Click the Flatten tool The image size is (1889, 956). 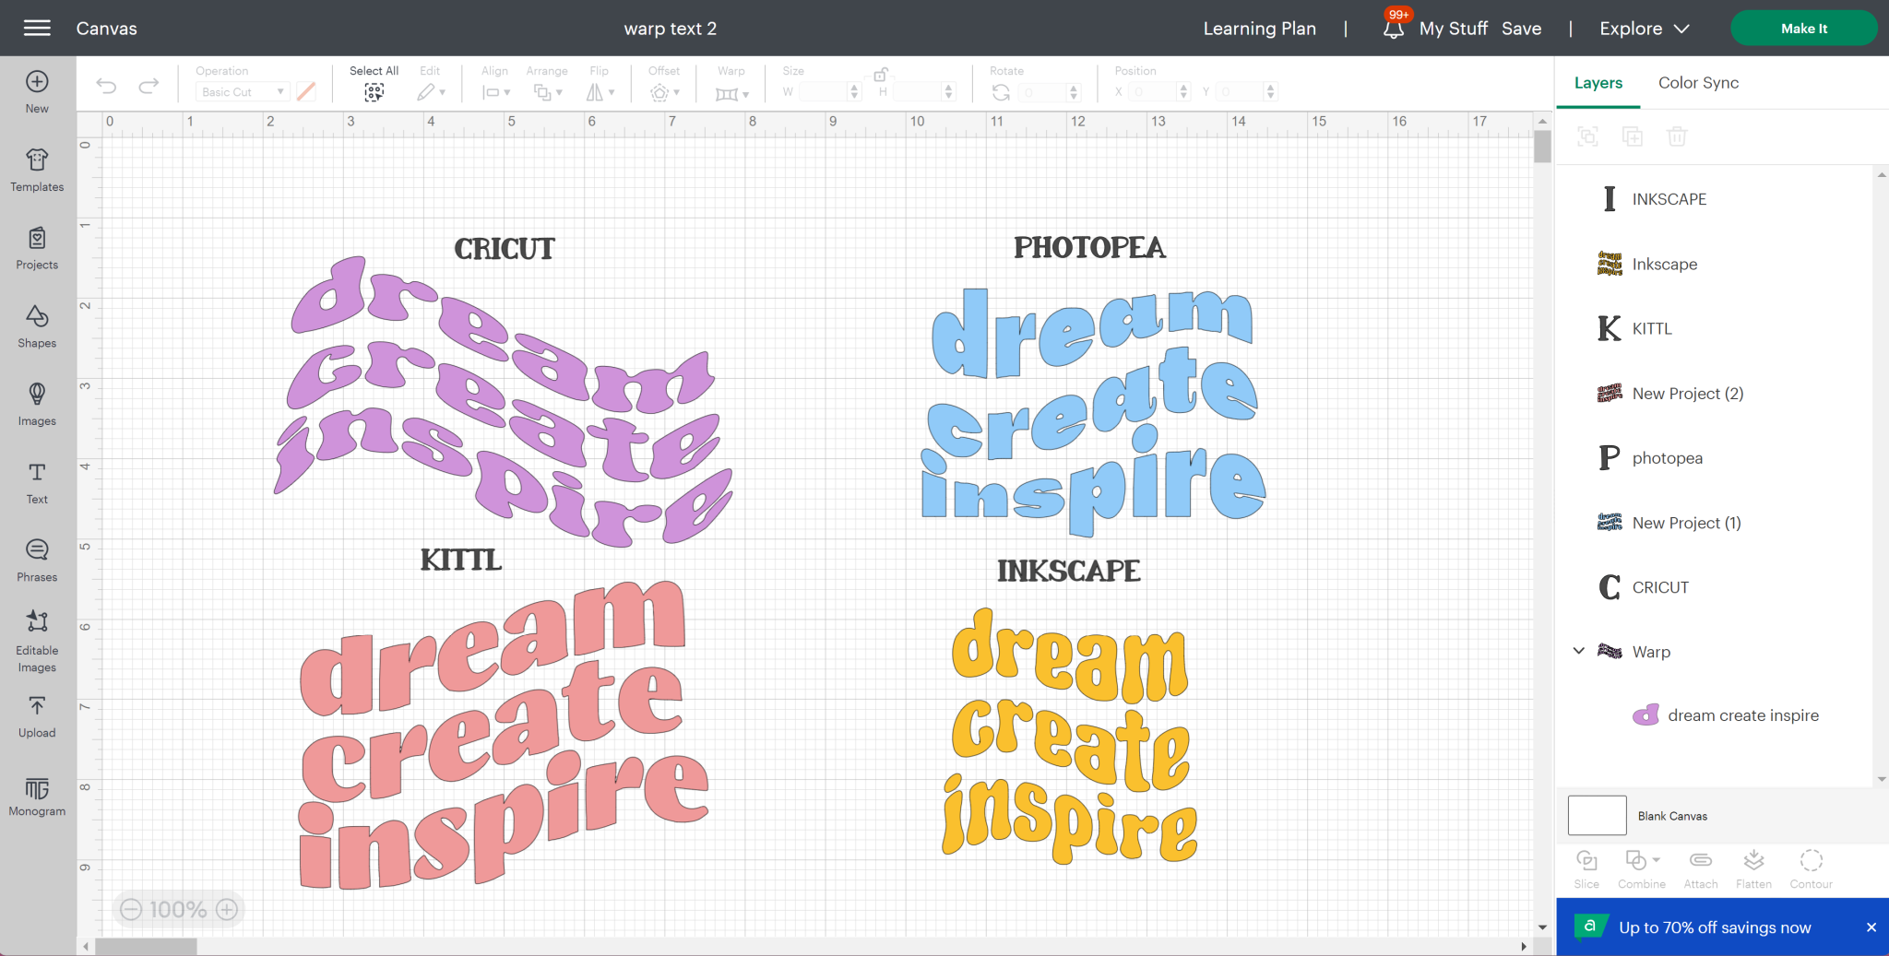pyautogui.click(x=1753, y=869)
